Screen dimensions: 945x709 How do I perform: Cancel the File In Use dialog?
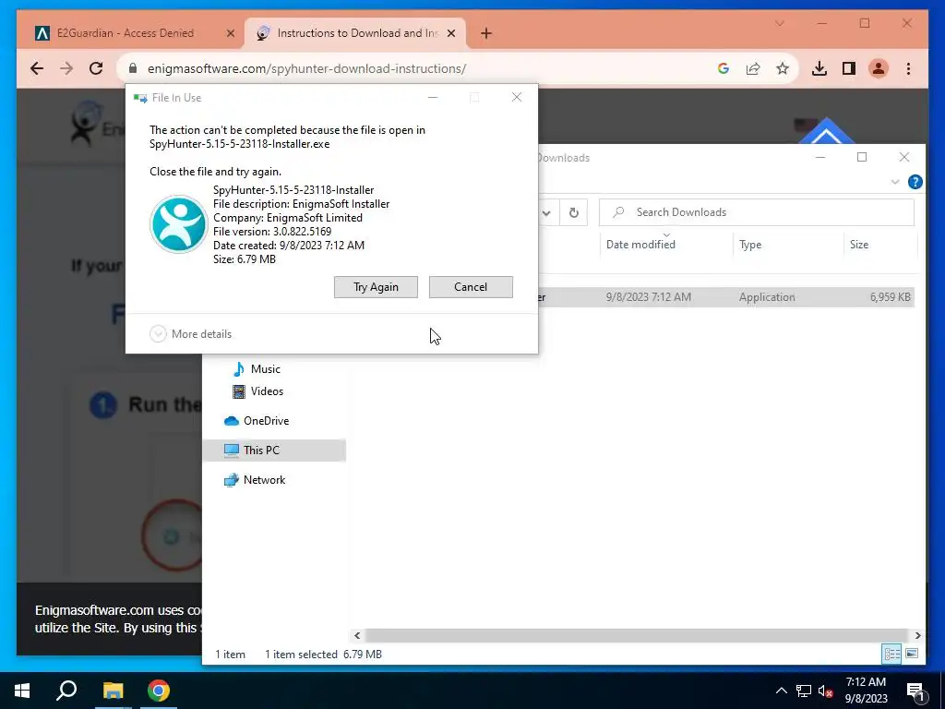point(471,287)
